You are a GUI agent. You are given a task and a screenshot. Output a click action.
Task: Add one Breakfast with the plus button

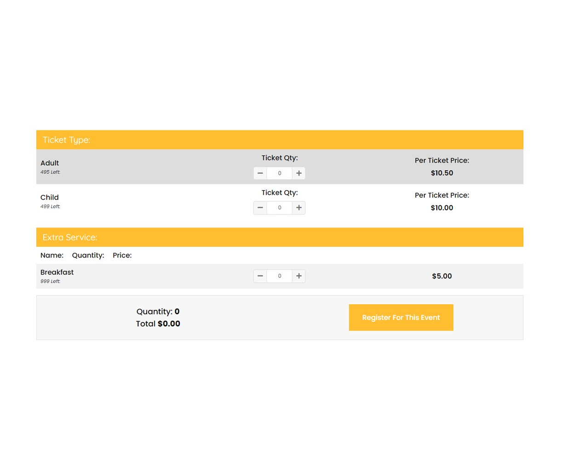tap(299, 276)
